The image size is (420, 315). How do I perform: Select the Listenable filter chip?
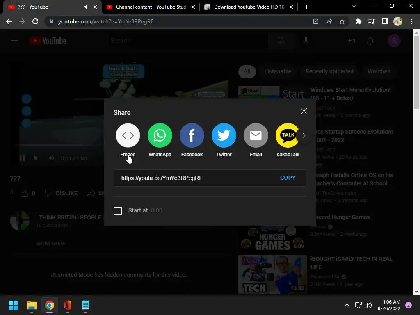pyautogui.click(x=278, y=71)
